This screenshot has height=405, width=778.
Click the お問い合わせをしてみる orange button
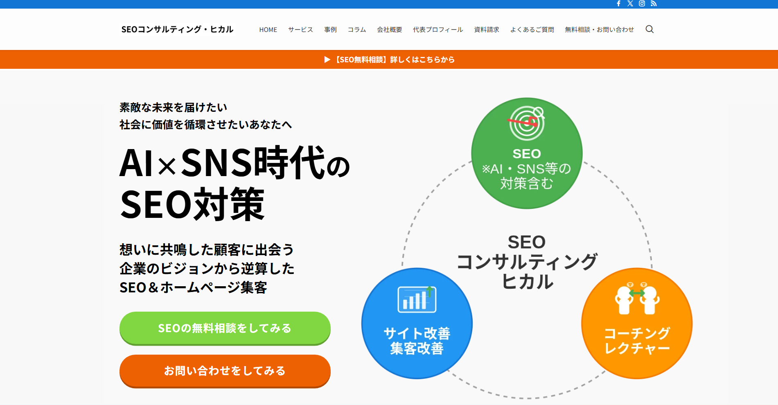pos(225,371)
